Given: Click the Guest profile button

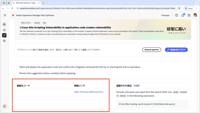Looking at the screenshot, I should (189, 8).
